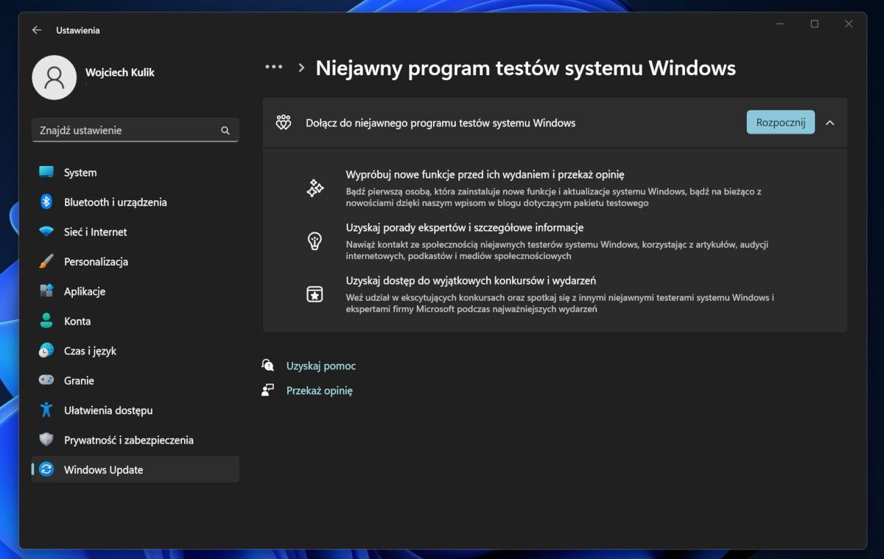Open Personalizacja section
The image size is (884, 559).
click(x=136, y=262)
